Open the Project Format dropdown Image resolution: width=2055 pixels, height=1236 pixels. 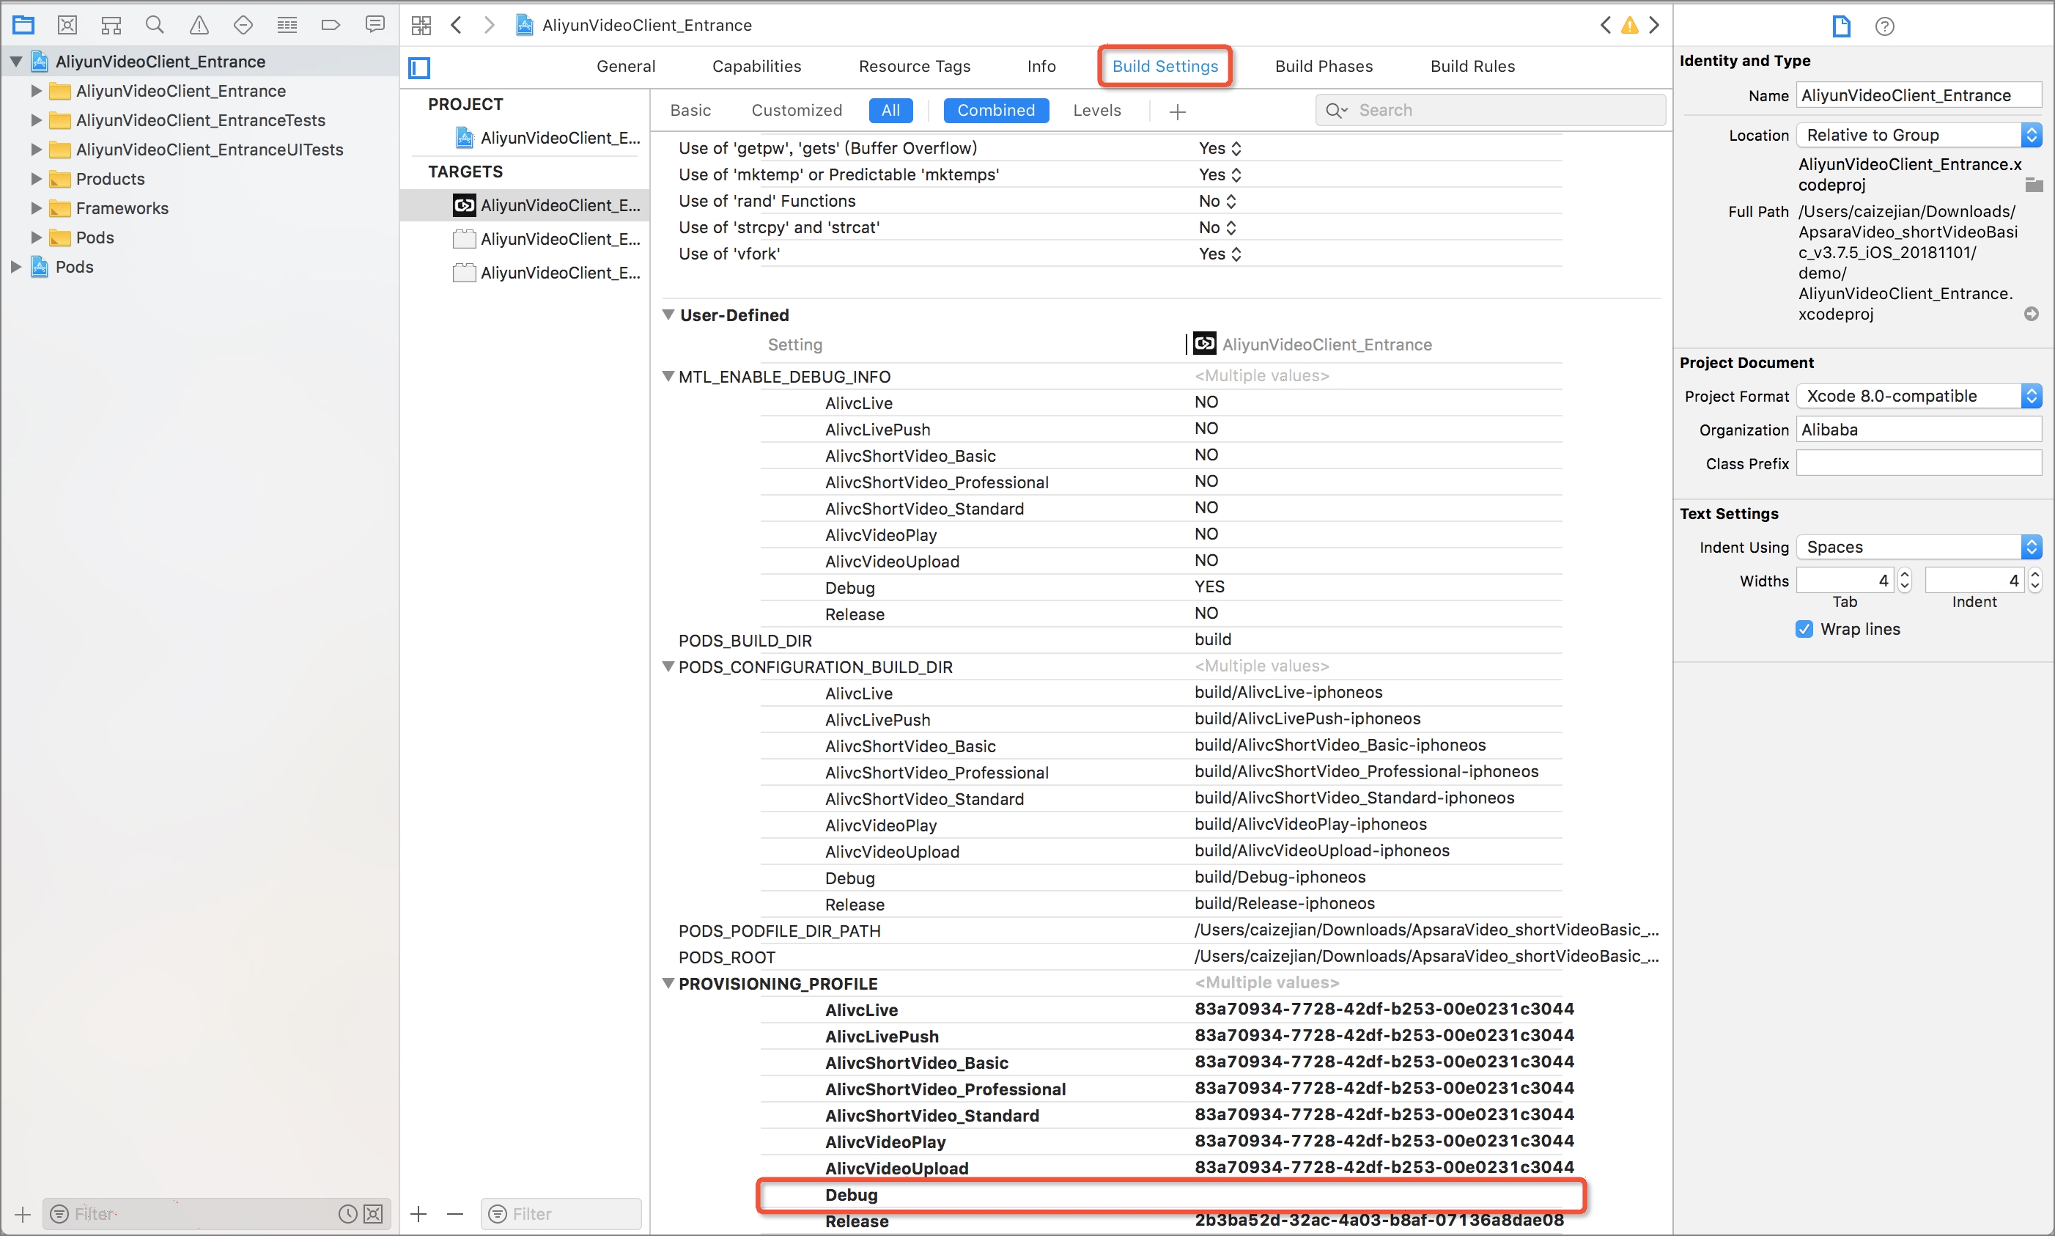[1919, 396]
